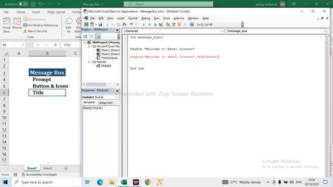The height and width of the screenshot is (187, 333).
Task: Click the Reset stop icon in VBA toolbar
Action: tap(155, 24)
